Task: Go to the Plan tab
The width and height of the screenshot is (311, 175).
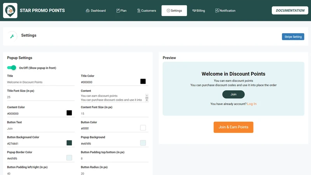Action: (x=121, y=10)
